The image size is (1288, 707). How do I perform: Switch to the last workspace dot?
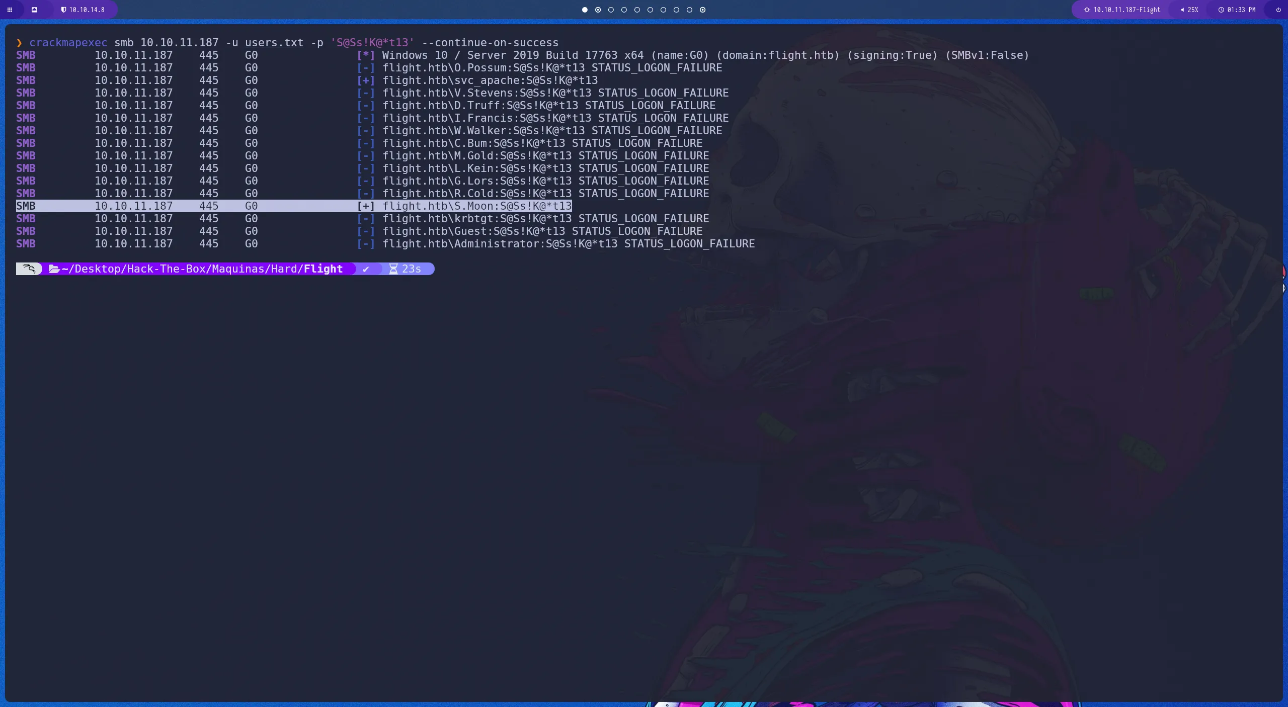point(702,10)
